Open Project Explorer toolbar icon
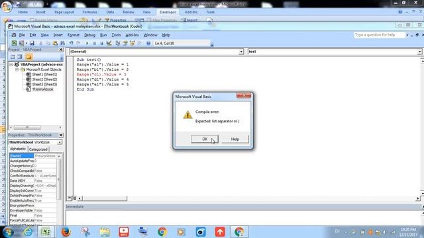The image size is (424, 238). click(118, 43)
